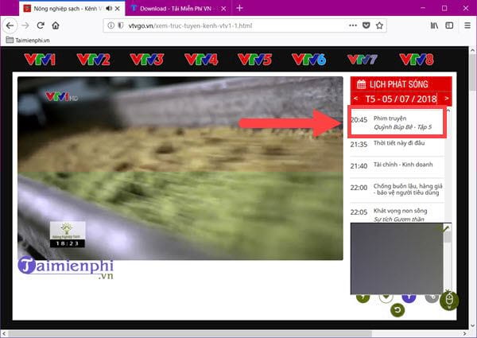Viewport: 477px width, 338px height.
Task: Select the 21:40 Tài chính - Kinh doanh entry
Action: coord(397,165)
